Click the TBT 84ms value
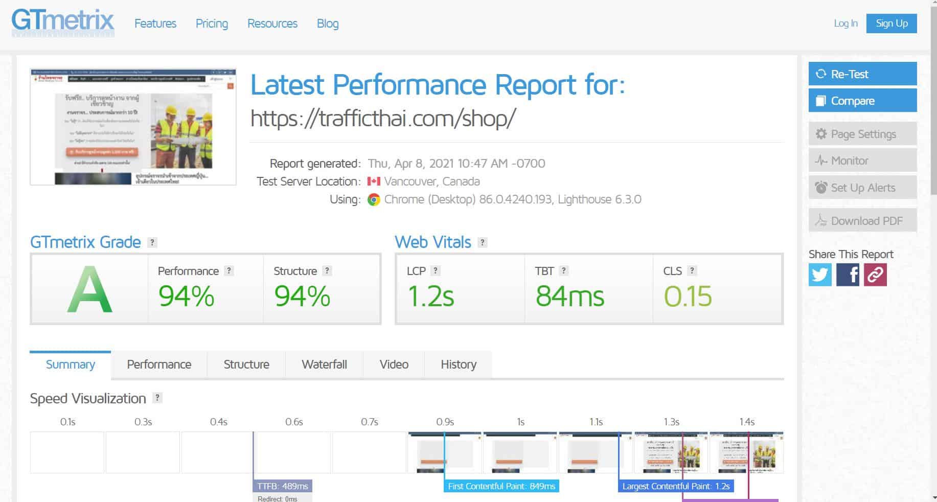The height and width of the screenshot is (502, 937). click(569, 296)
